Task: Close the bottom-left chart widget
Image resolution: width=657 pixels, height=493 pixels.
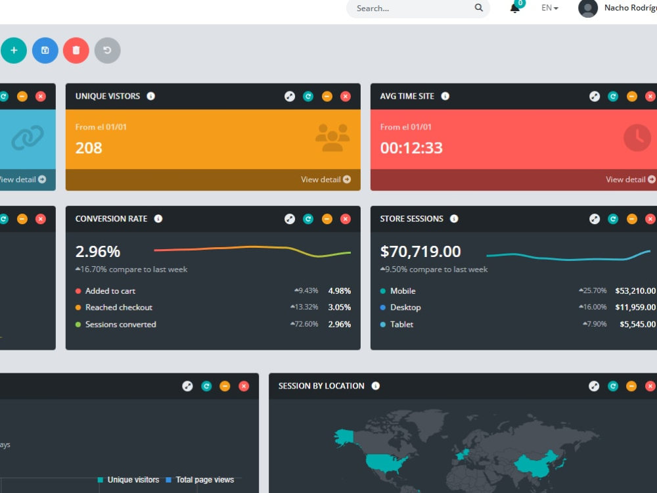Action: pyautogui.click(x=244, y=386)
